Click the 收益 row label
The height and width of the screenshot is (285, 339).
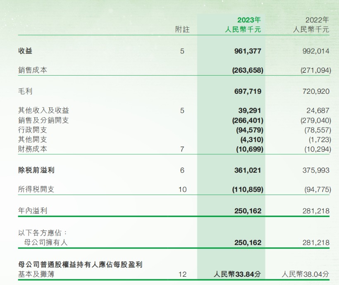click(x=25, y=51)
